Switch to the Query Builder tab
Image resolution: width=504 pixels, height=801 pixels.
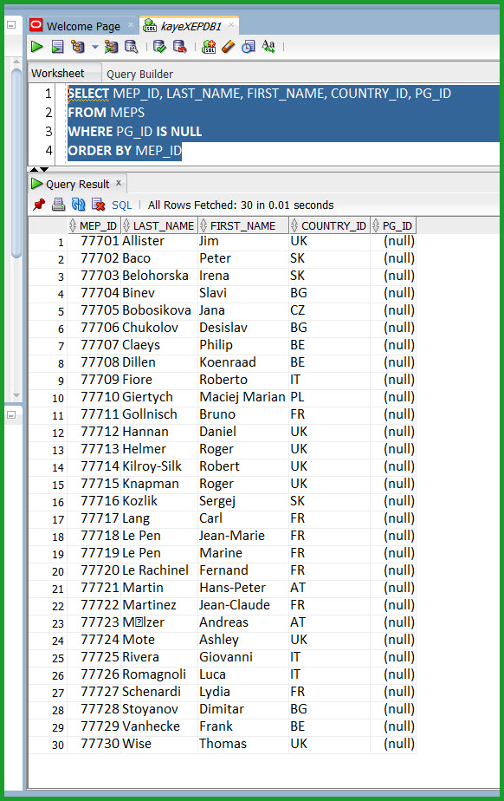(139, 74)
